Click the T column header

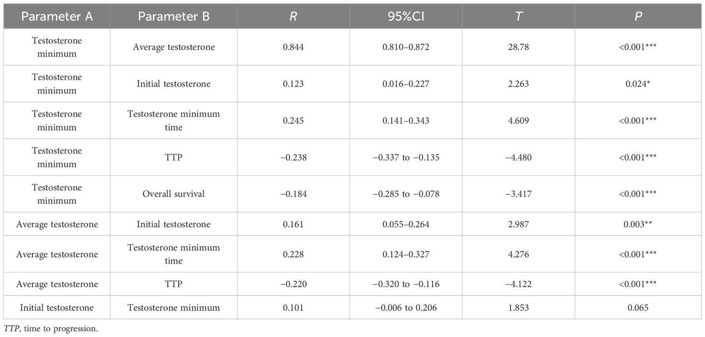[x=519, y=16]
